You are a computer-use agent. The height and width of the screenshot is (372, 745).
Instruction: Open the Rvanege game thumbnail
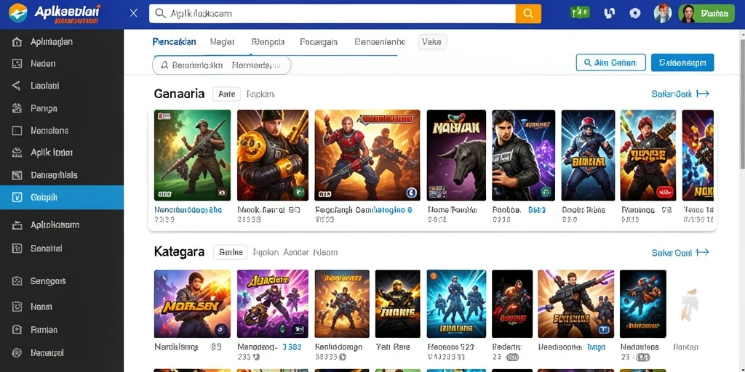(648, 155)
